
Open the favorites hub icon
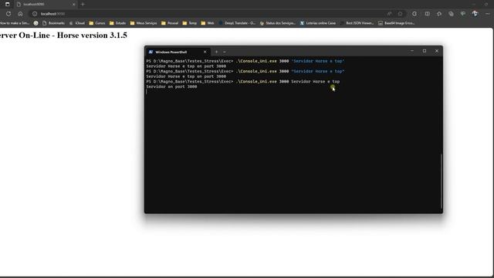(x=439, y=14)
